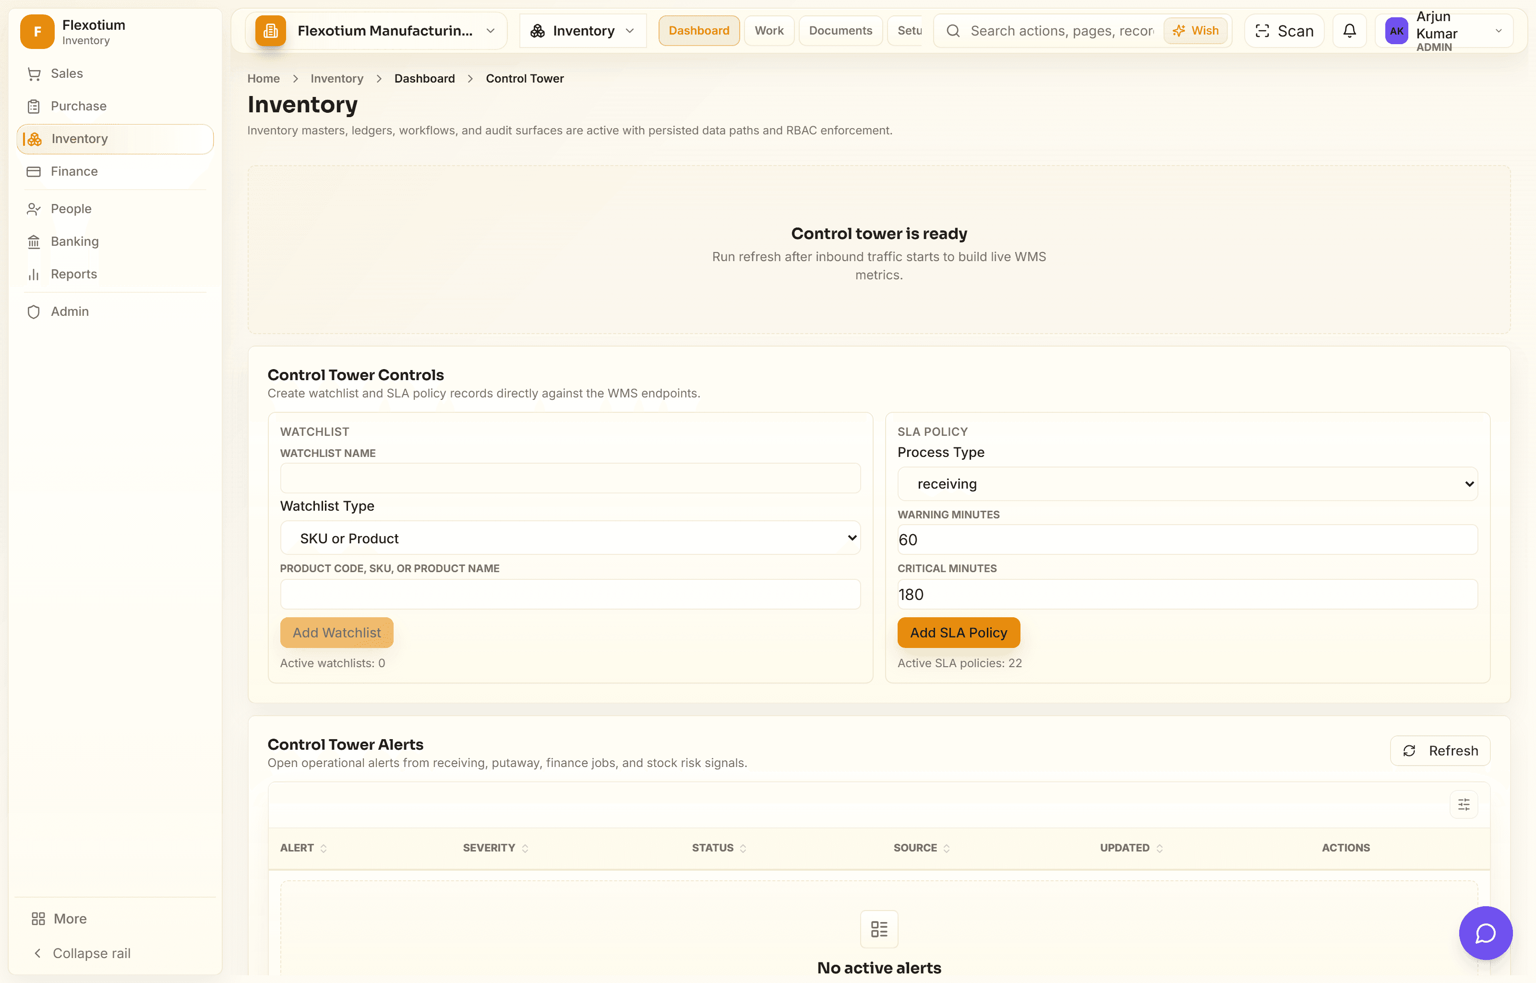This screenshot has height=983, width=1536.
Task: Go to Home breadcrumb
Action: coord(264,79)
